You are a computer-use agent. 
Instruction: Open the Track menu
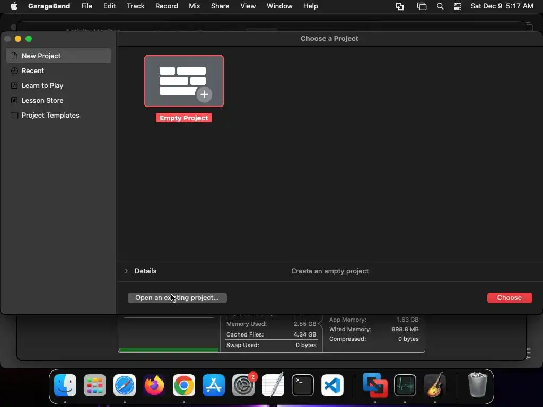(135, 6)
